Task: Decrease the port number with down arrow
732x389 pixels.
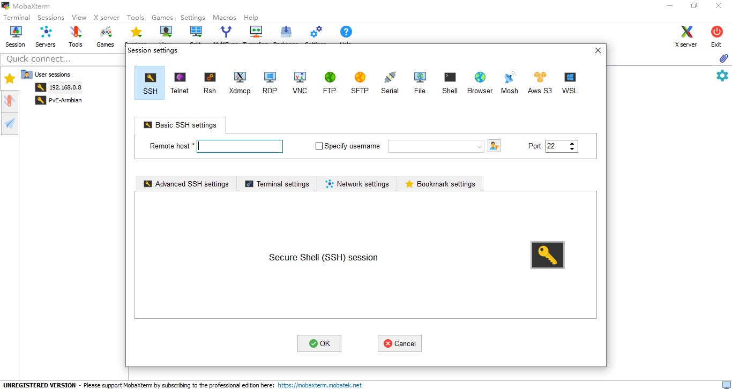Action: [x=572, y=149]
